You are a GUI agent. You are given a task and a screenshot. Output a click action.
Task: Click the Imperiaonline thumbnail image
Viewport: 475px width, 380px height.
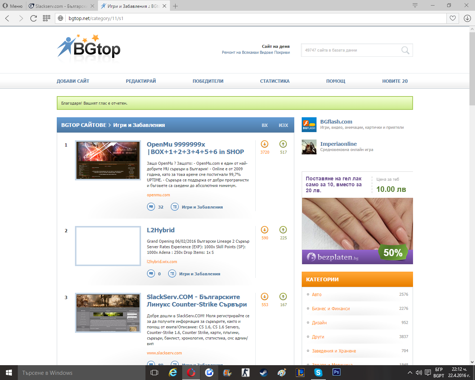[x=309, y=147]
